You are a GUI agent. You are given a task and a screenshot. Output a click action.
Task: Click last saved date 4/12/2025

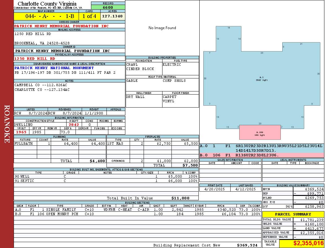[x=246, y=189]
